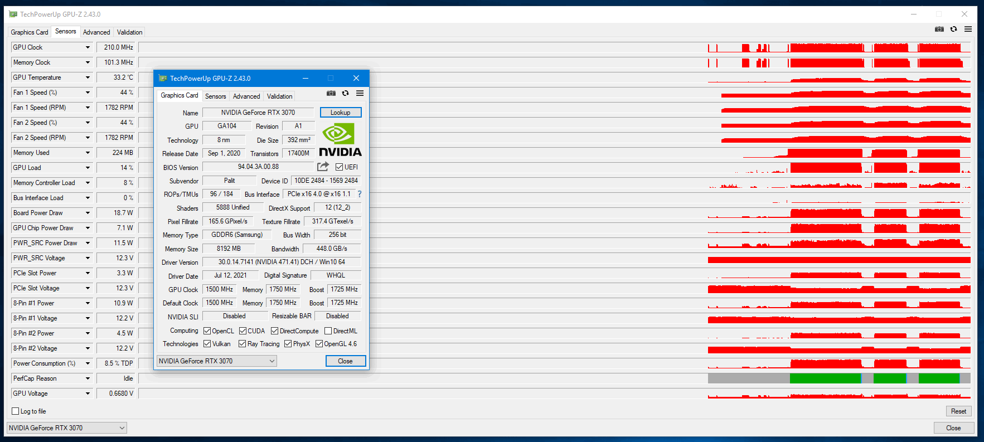This screenshot has width=984, height=442.
Task: Click the Fan 1 Speed (RPM) history graph
Action: point(555,108)
